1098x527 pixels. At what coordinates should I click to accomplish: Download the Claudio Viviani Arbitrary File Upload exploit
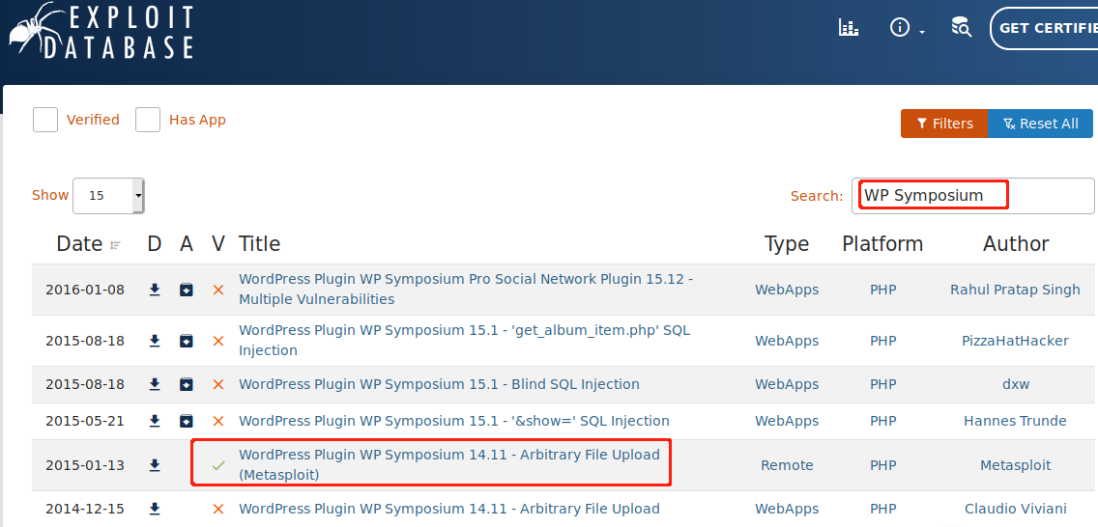(155, 509)
